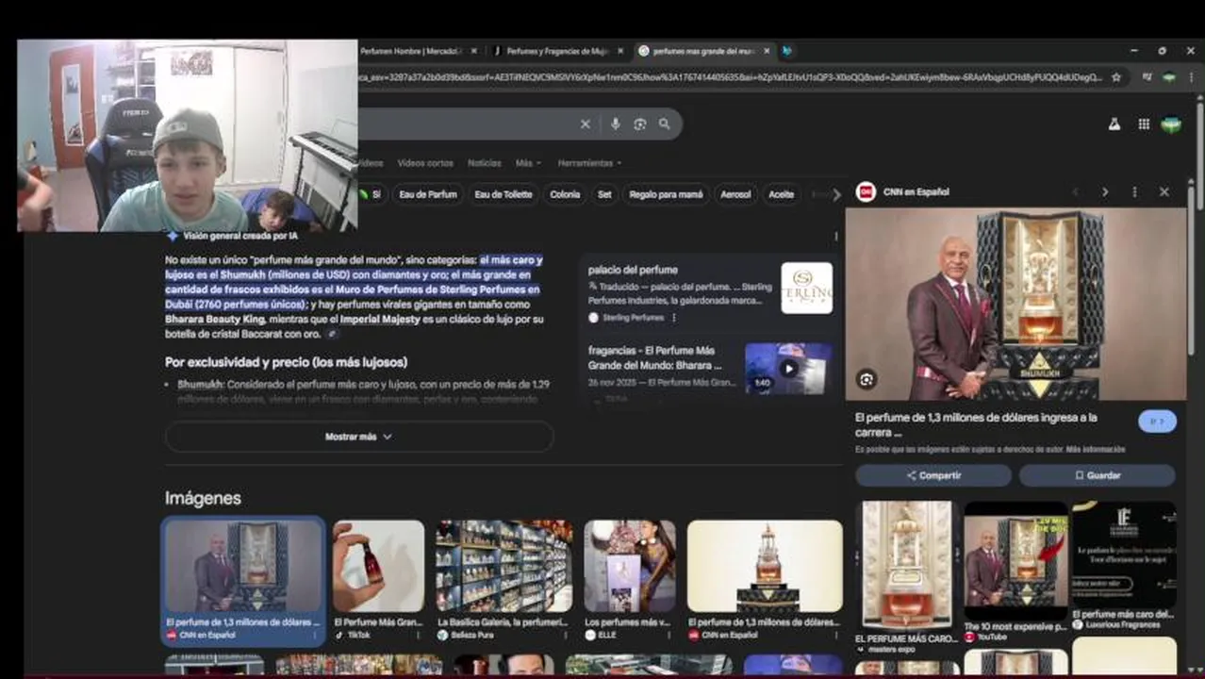Switch to Perfumes y Fragancias de Mujer tab
The width and height of the screenshot is (1205, 679).
pos(558,51)
